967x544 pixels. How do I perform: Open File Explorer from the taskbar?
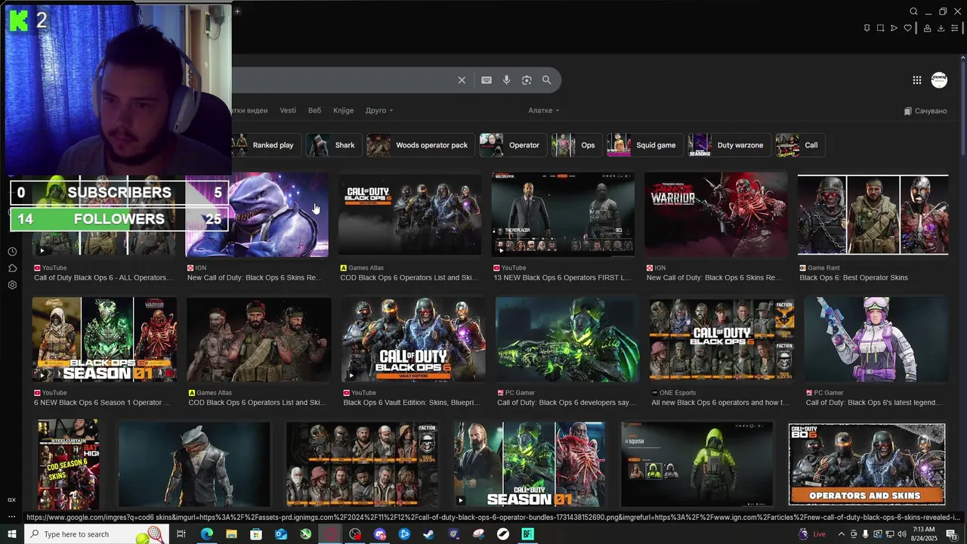(x=231, y=534)
